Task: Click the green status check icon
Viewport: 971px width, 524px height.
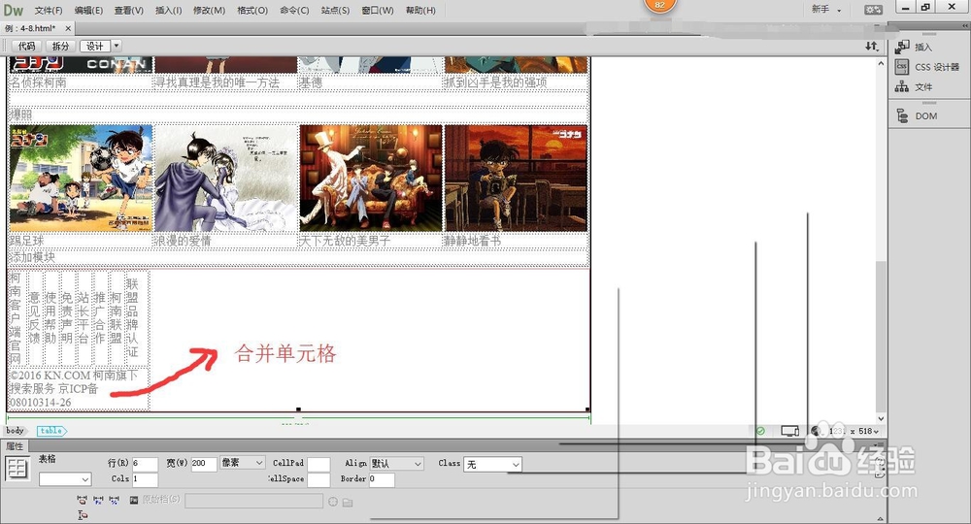Action: point(760,431)
